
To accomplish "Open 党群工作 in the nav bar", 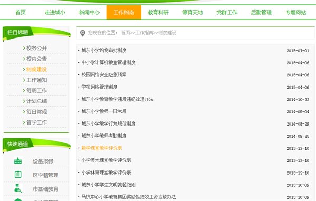I will click(227, 12).
